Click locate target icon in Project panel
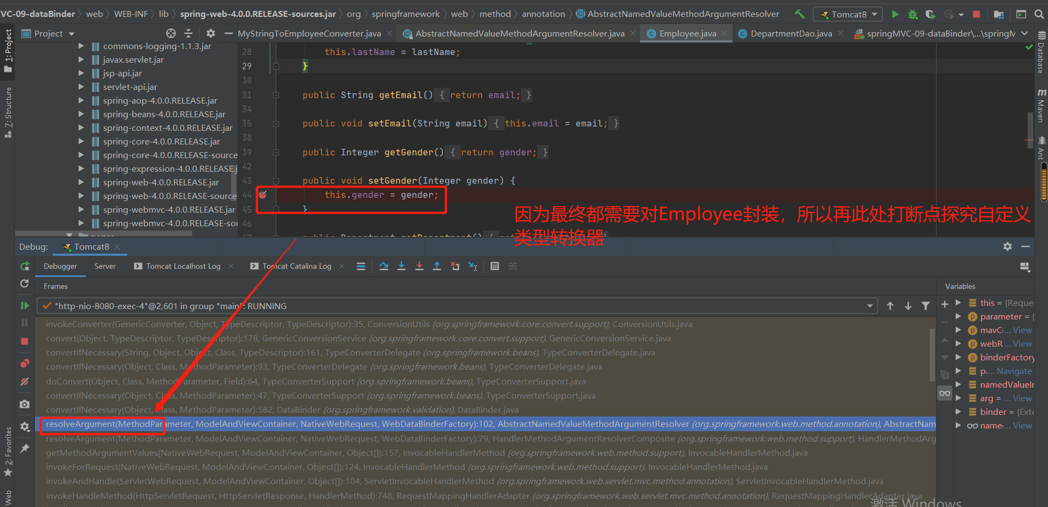 click(171, 33)
